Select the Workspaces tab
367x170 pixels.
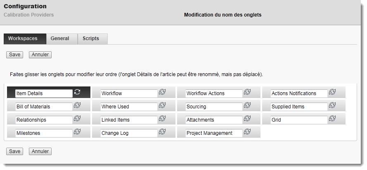tap(23, 38)
